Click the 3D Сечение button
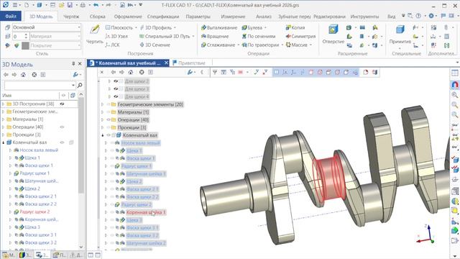 [x=155, y=45]
